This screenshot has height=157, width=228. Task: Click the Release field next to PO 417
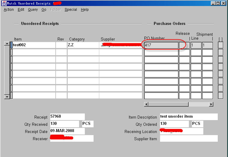tap(184, 45)
